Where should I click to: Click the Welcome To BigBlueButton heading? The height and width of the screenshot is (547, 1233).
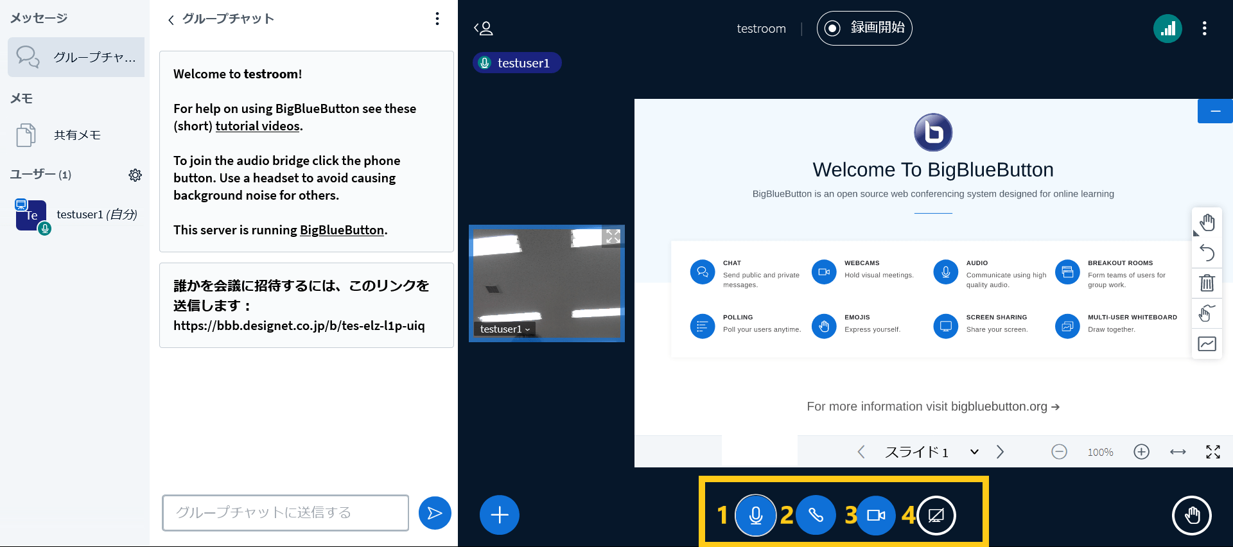[933, 169]
